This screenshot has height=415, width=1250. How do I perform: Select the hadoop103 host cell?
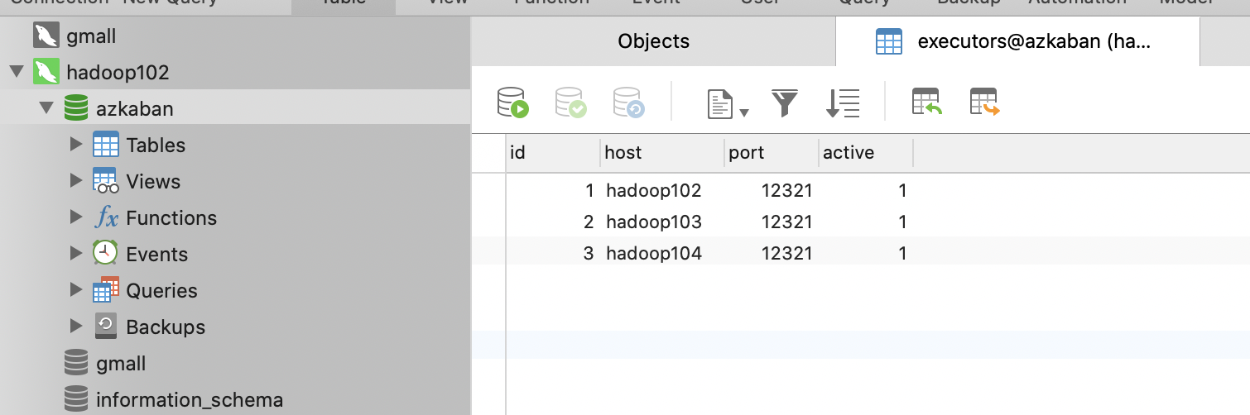[654, 222]
